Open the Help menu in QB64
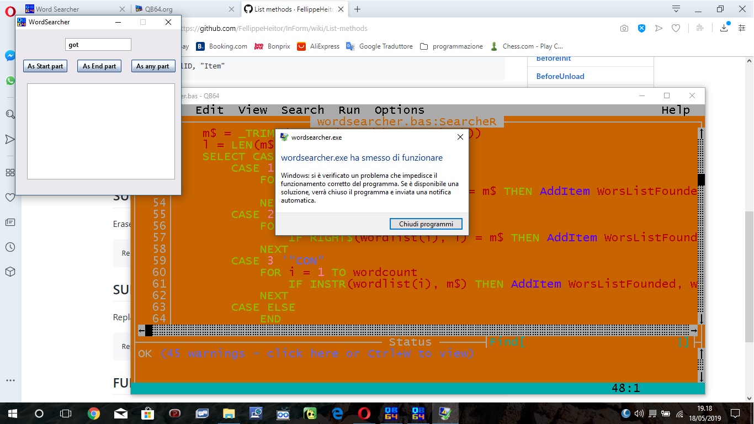 (x=676, y=110)
